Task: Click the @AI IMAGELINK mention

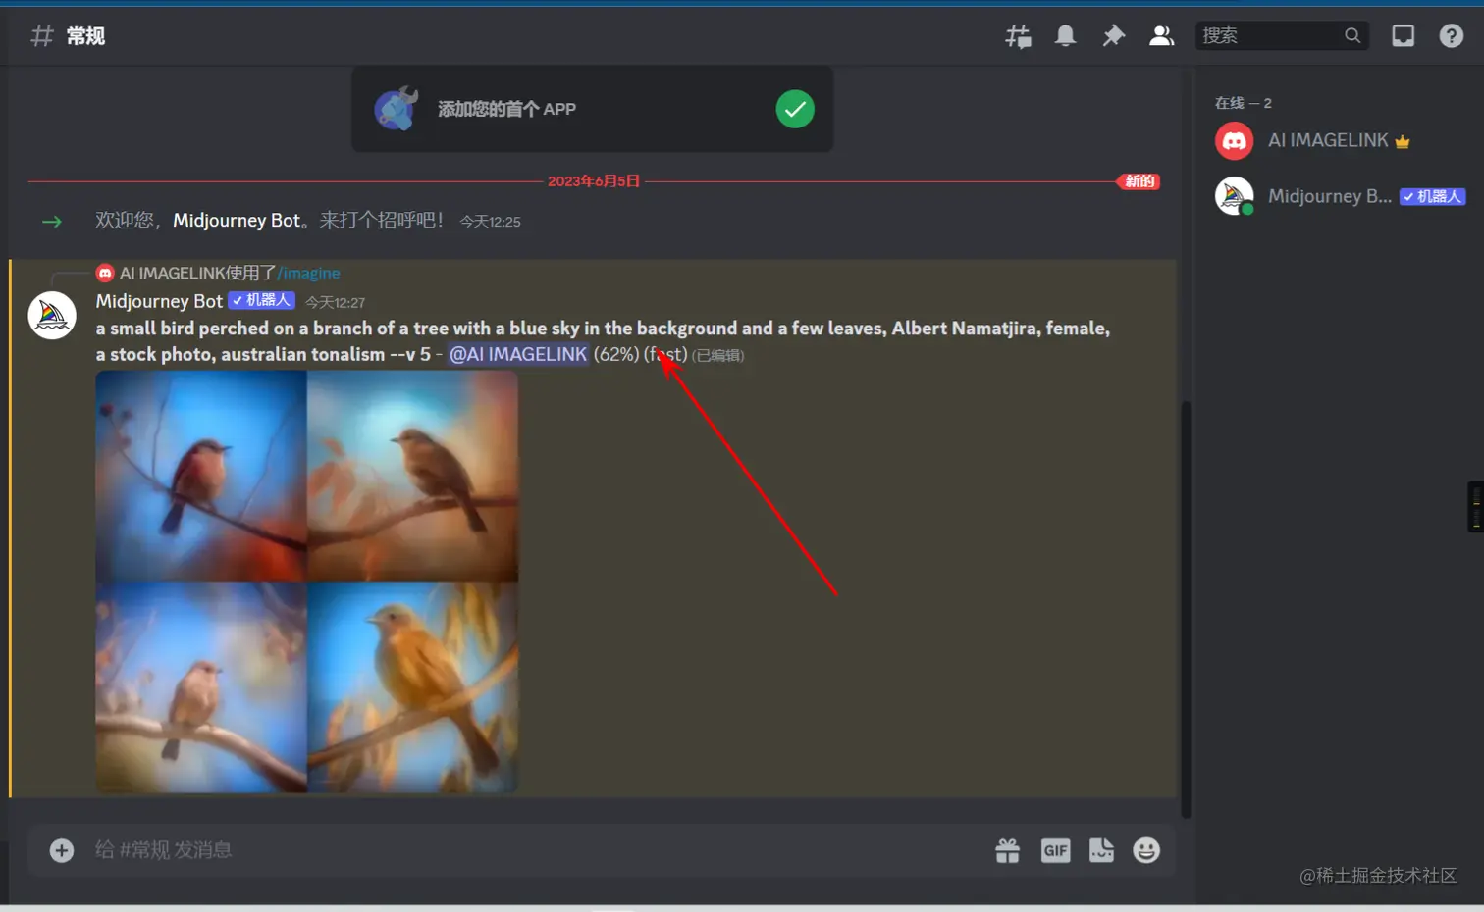Action: (x=517, y=354)
